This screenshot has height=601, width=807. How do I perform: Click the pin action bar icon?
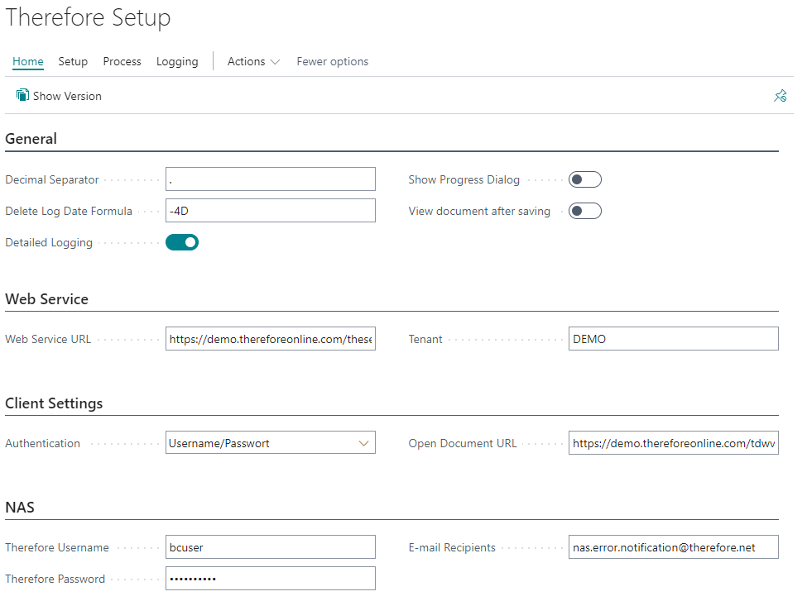[x=781, y=96]
